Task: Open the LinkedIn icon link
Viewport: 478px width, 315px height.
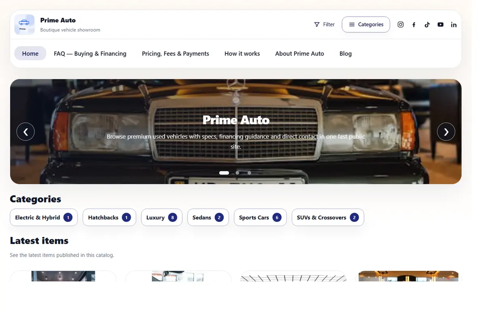Action: (x=454, y=25)
